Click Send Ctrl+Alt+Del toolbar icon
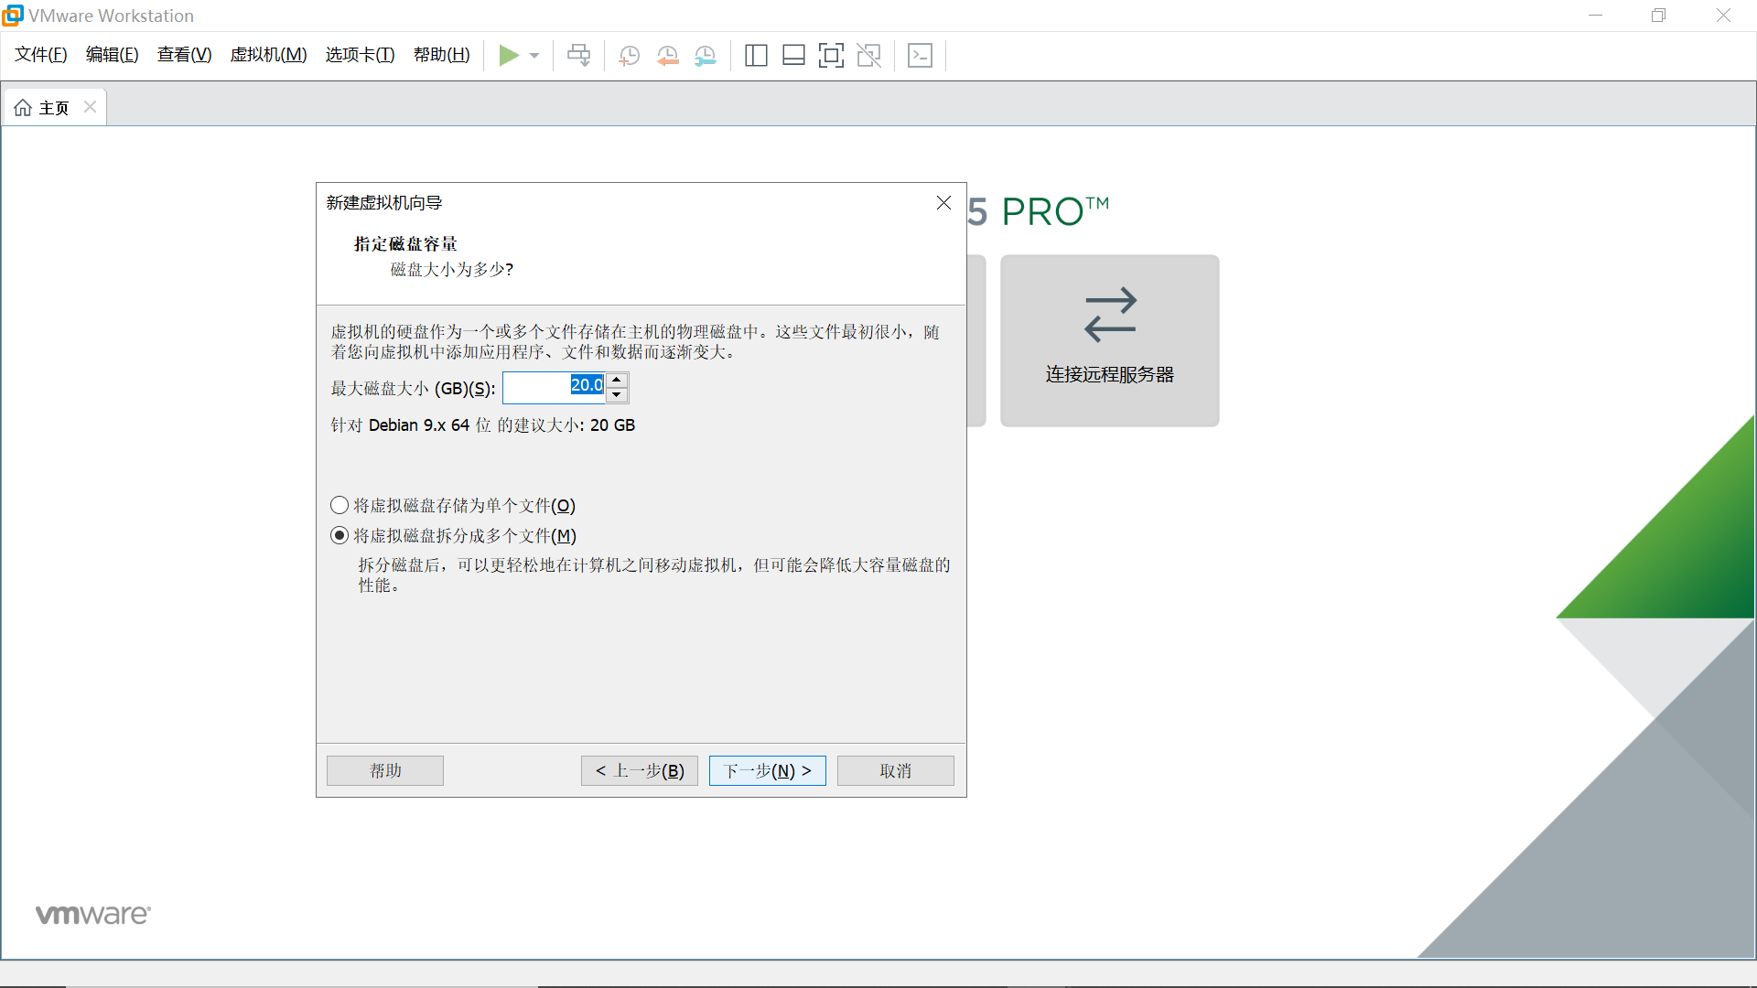The width and height of the screenshot is (1757, 988). 578,56
